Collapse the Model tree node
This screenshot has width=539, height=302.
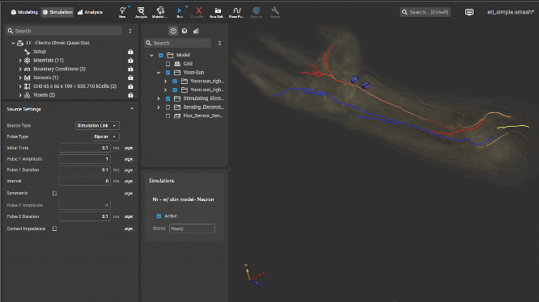point(151,55)
